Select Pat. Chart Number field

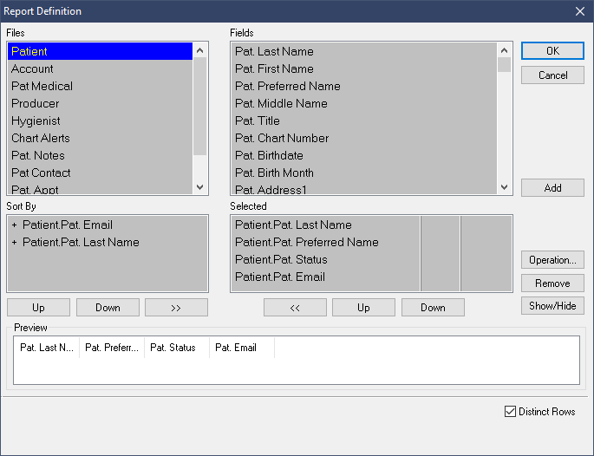point(282,138)
